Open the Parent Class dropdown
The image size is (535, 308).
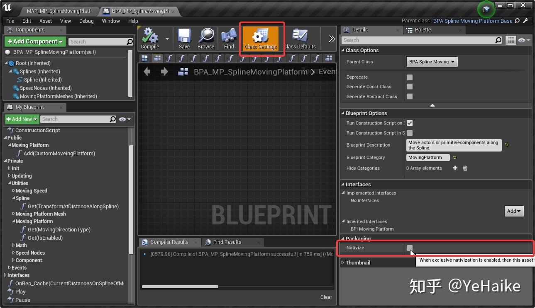pos(432,61)
